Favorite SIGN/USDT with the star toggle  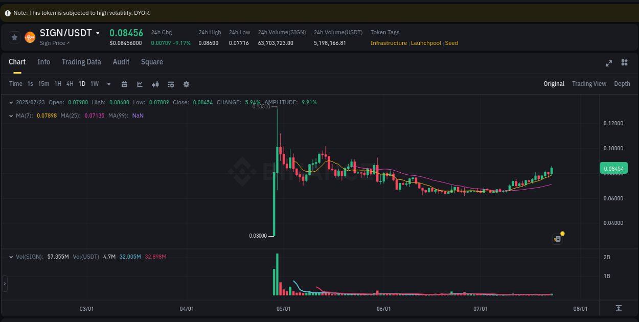pos(14,37)
